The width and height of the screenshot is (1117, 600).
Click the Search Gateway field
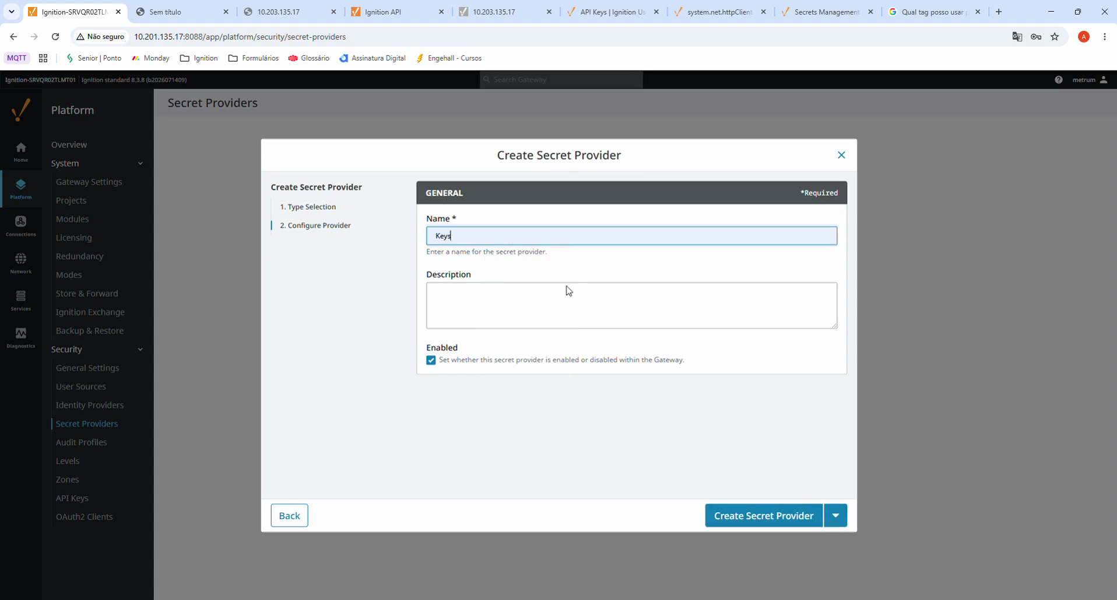[x=561, y=80]
